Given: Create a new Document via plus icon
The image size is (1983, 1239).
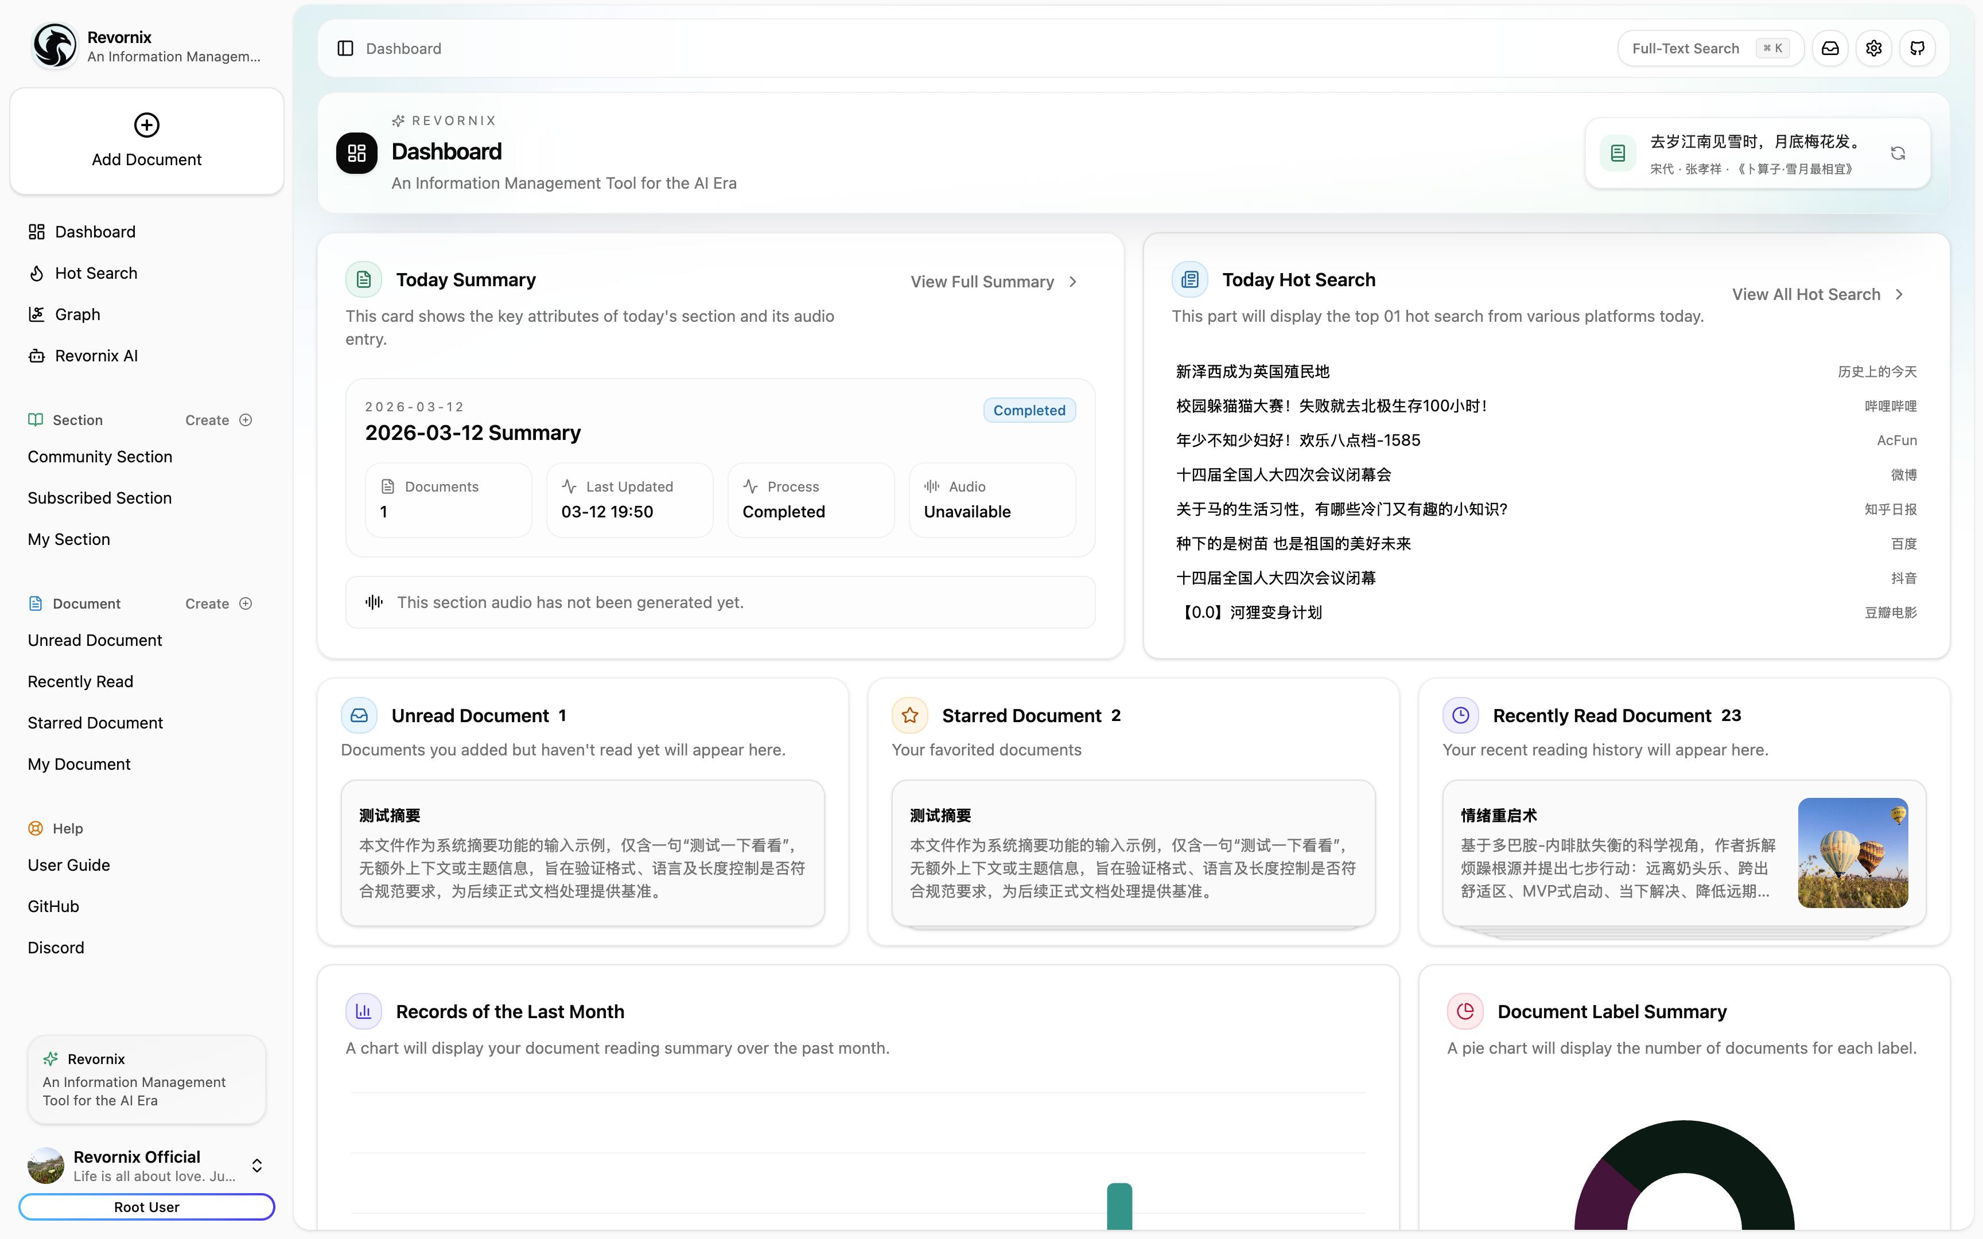Looking at the screenshot, I should (x=245, y=603).
